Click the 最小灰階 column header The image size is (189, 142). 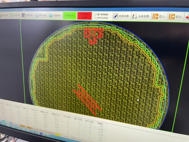click(x=78, y=119)
